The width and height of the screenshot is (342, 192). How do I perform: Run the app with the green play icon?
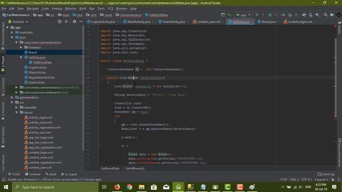(x=257, y=15)
